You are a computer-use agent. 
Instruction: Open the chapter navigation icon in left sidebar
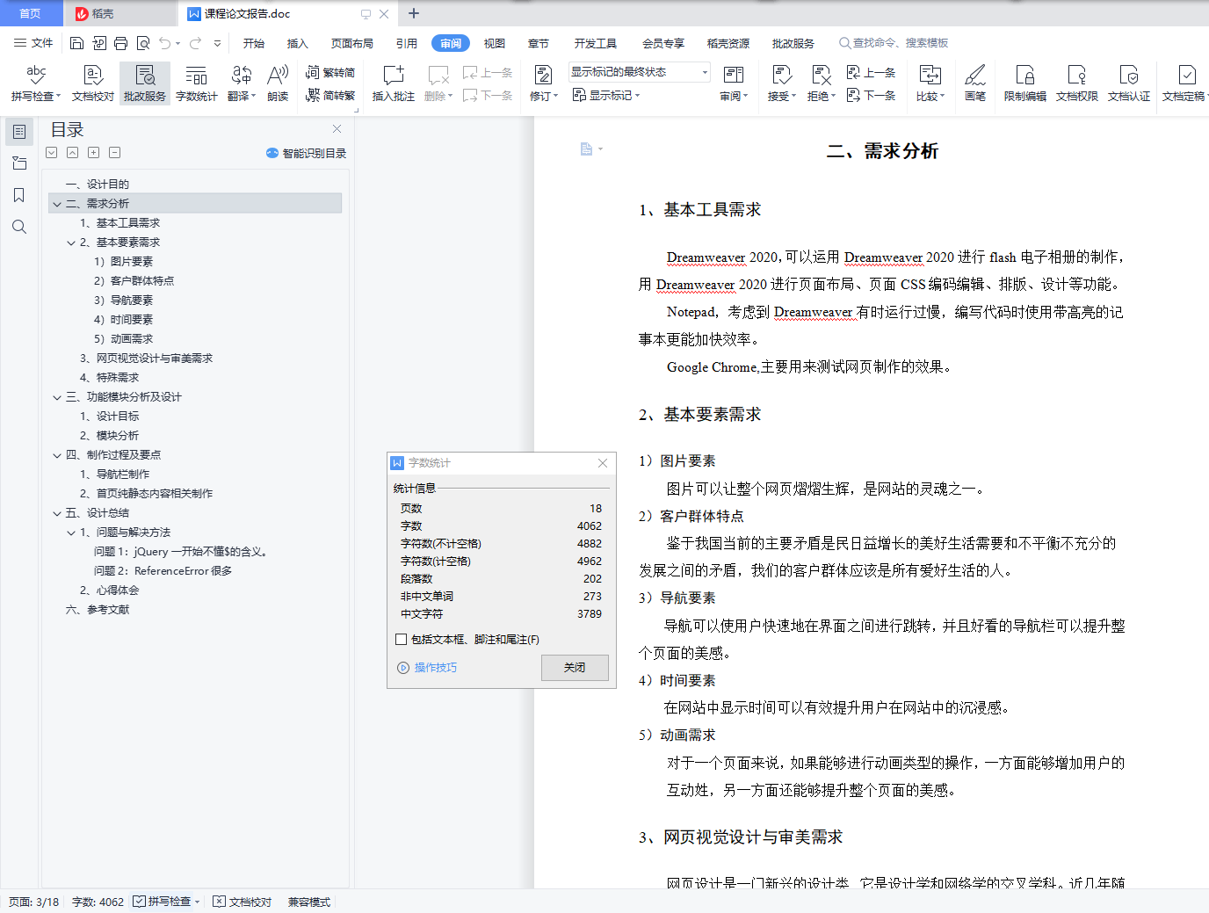click(x=19, y=163)
